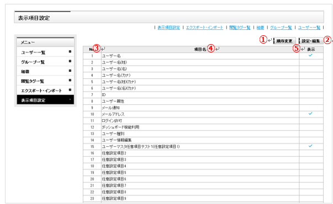Click the 任意設定項目9 item name
This screenshot has height=204, width=333.
pyautogui.click(x=114, y=198)
